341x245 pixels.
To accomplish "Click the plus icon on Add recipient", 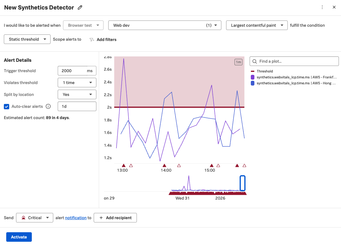I will click(x=101, y=218).
